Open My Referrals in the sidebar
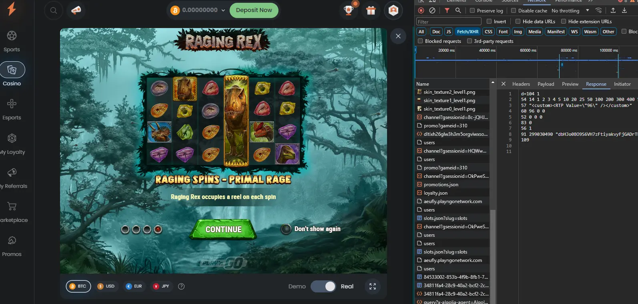 tap(13, 178)
